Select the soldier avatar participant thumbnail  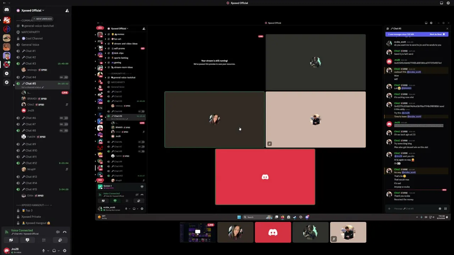(x=310, y=232)
